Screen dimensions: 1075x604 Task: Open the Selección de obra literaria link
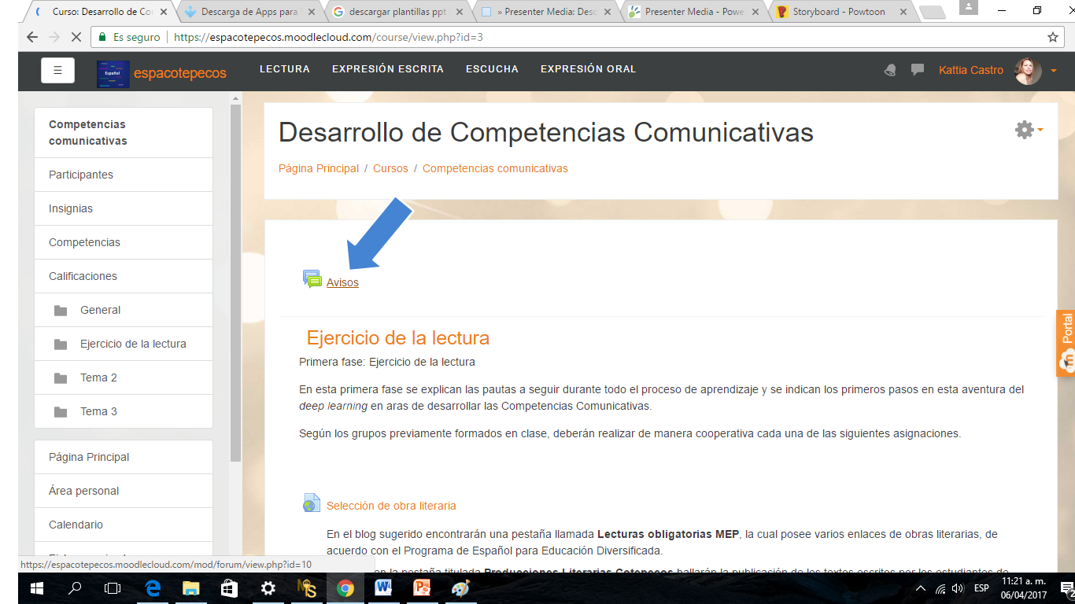(391, 506)
